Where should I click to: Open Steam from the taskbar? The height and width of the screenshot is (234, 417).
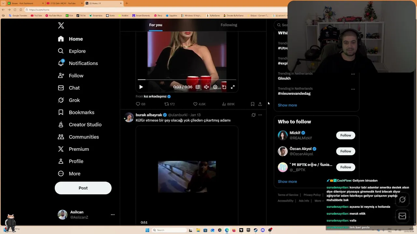(255, 230)
